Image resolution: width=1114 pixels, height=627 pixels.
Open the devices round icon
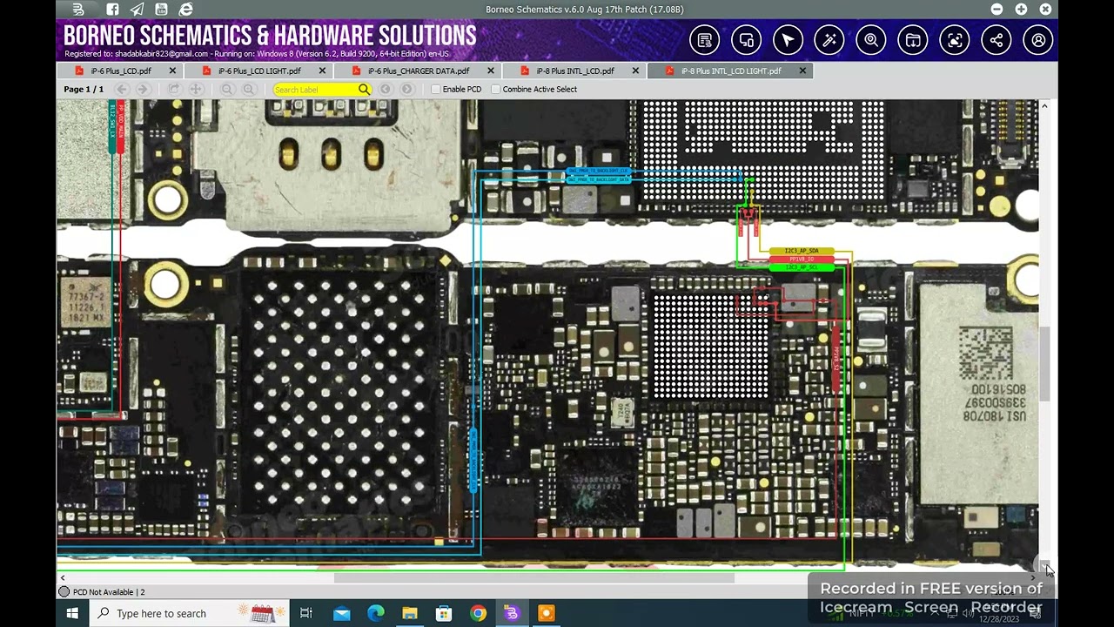(746, 40)
